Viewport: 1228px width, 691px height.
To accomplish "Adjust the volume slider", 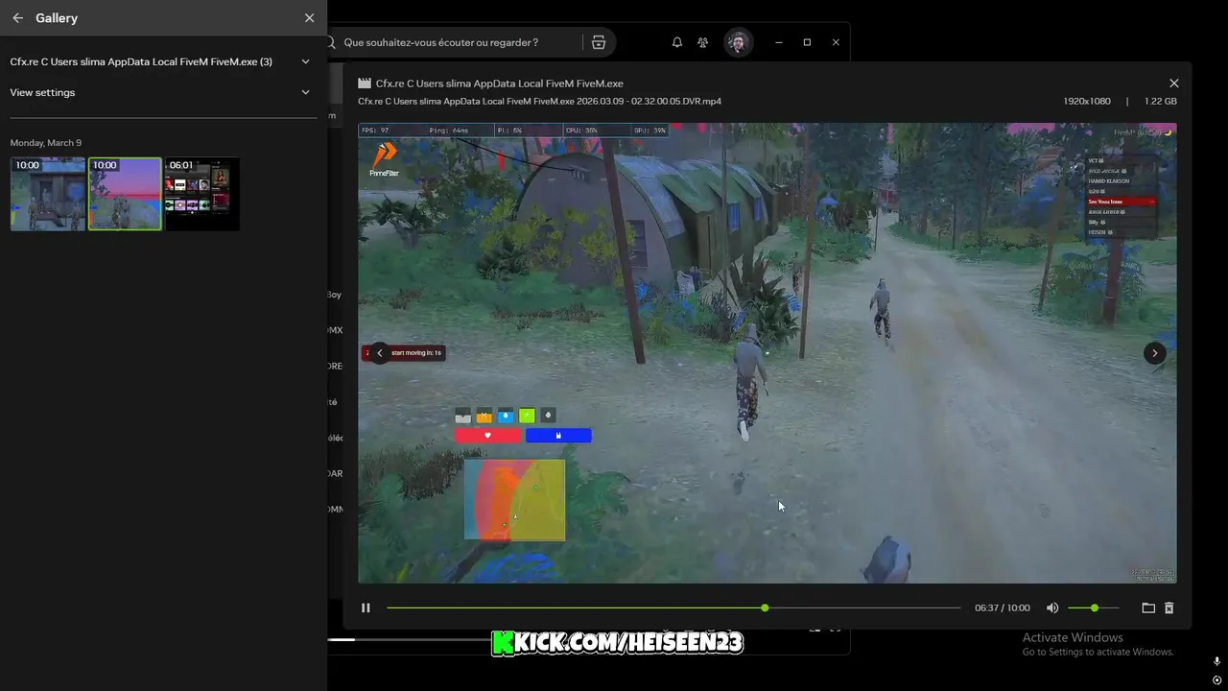I will 1092,608.
